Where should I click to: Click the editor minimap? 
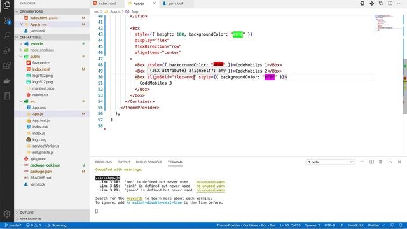pos(389,24)
